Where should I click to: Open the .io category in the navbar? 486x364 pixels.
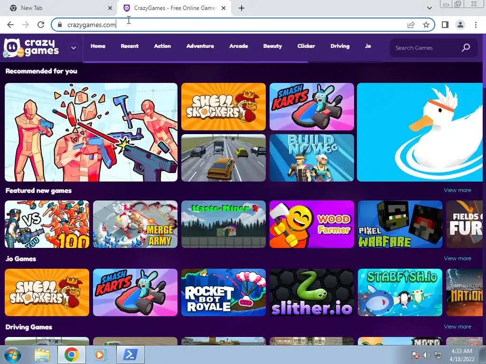pyautogui.click(x=368, y=46)
